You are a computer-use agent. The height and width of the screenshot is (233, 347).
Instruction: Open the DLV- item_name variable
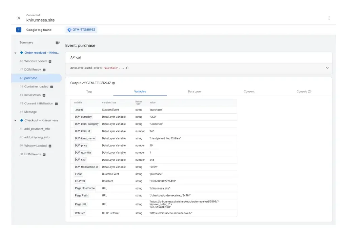tap(85, 138)
